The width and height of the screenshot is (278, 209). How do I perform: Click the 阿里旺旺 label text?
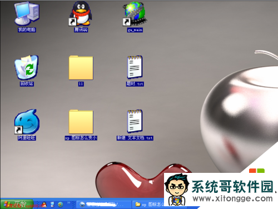pos(27,138)
